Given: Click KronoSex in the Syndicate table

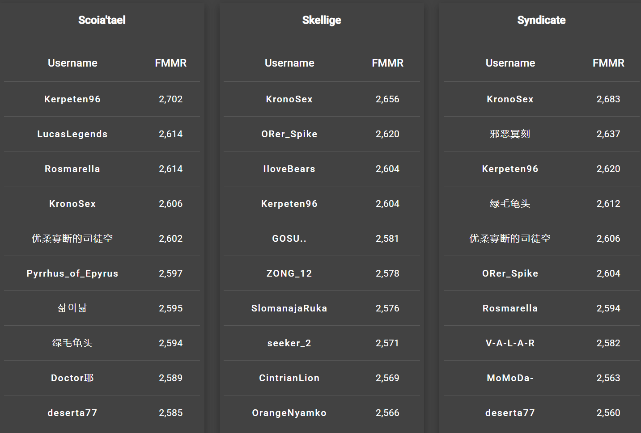Looking at the screenshot, I should tap(510, 99).
